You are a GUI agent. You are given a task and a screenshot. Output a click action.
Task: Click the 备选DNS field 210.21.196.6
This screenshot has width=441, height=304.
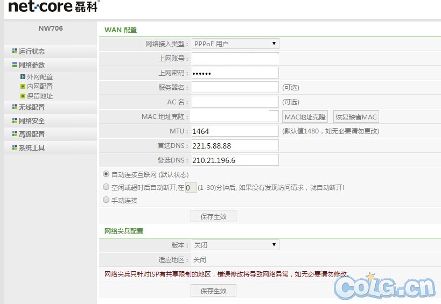click(235, 160)
